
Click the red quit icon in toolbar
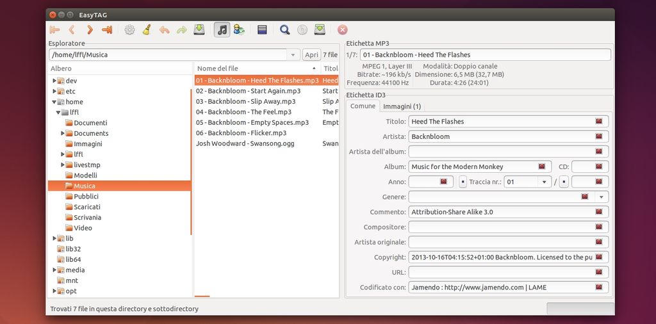[x=342, y=29]
